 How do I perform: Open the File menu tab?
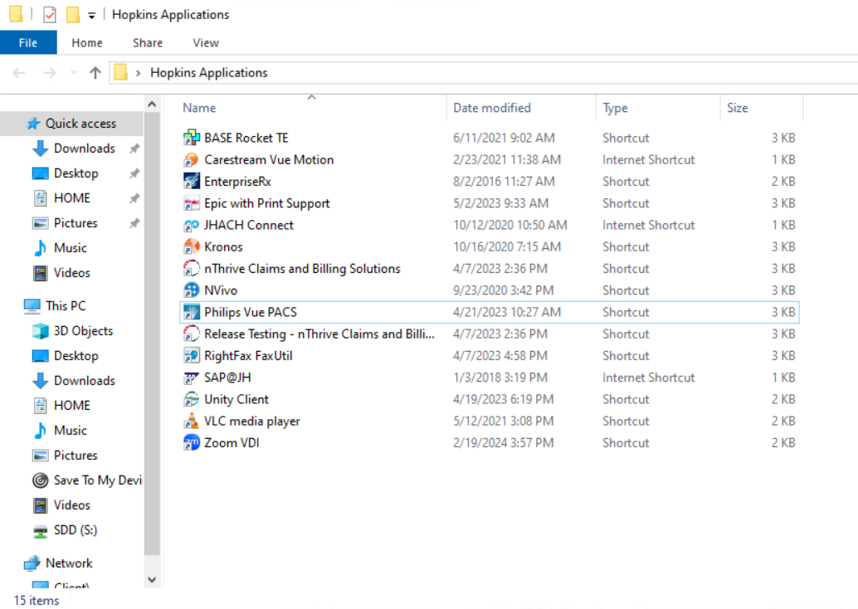pyautogui.click(x=28, y=43)
